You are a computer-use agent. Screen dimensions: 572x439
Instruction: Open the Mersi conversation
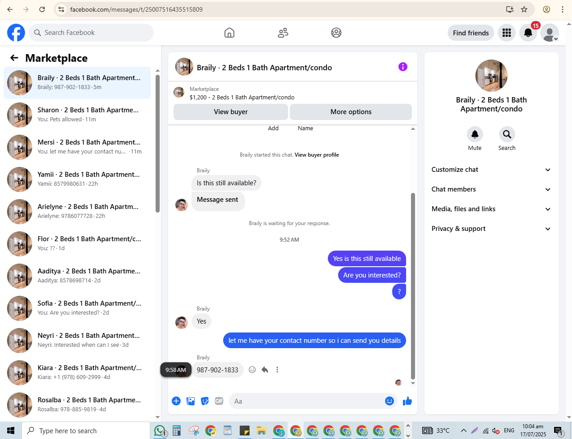77,147
